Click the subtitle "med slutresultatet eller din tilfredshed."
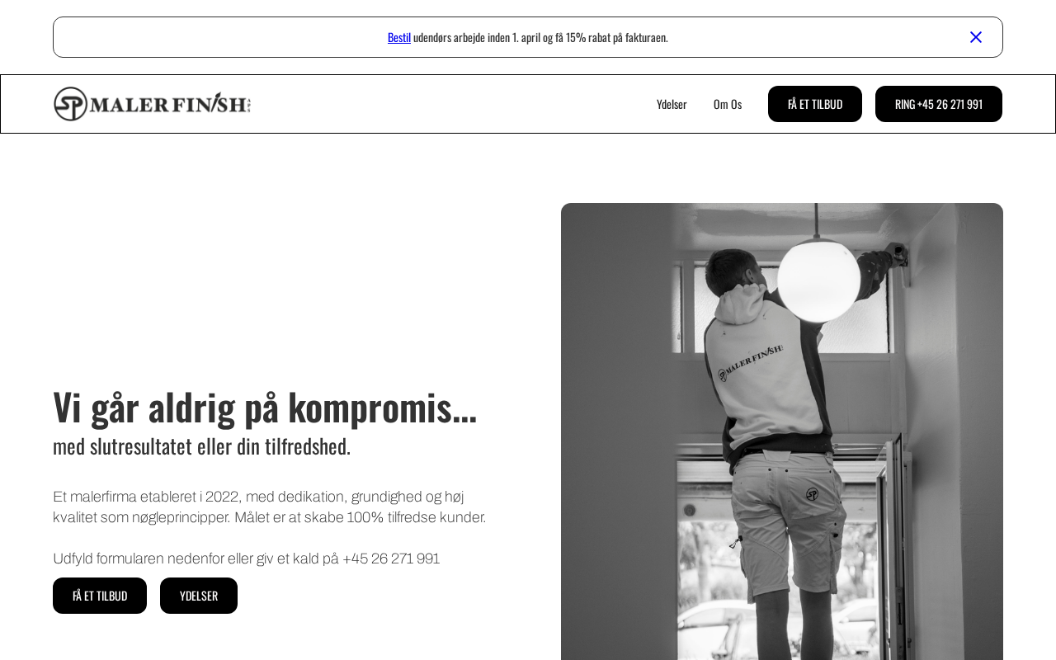Viewport: 1056px width, 660px height. [x=202, y=446]
